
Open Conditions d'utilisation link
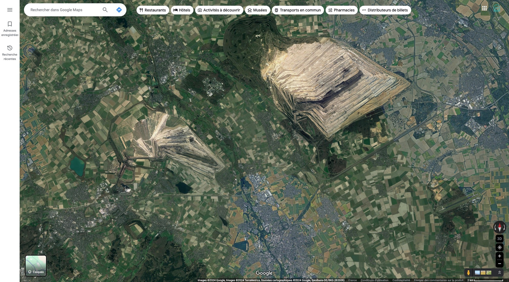pos(374,280)
